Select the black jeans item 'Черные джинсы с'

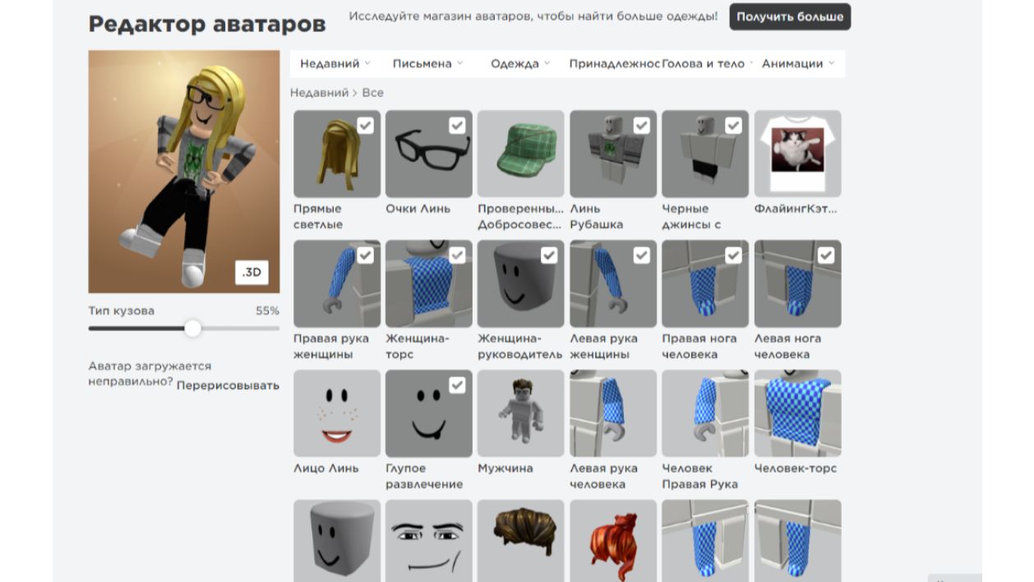point(705,154)
